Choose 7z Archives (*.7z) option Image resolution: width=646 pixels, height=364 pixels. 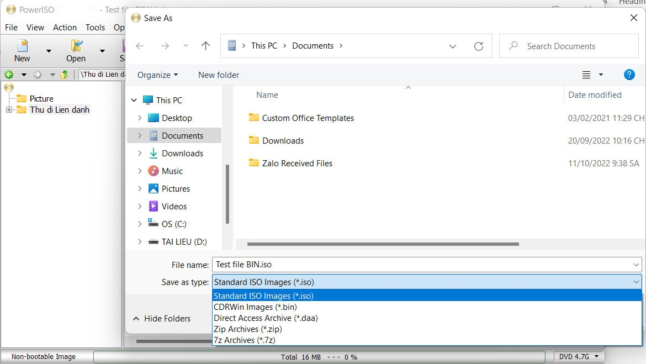tap(427, 340)
